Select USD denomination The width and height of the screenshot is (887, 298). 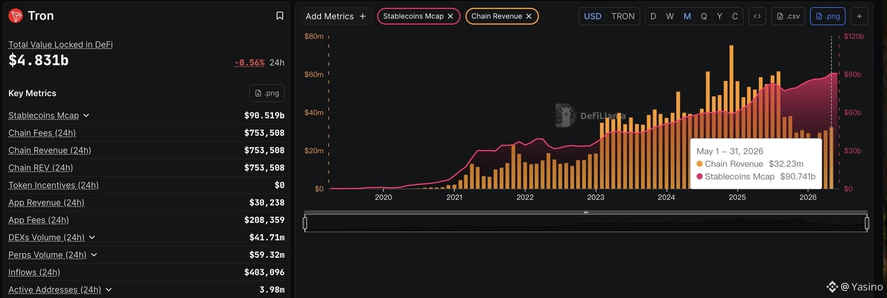pyautogui.click(x=592, y=16)
